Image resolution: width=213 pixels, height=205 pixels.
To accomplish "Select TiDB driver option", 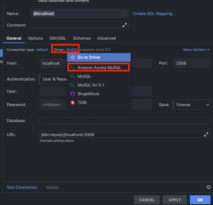I will coord(99,102).
